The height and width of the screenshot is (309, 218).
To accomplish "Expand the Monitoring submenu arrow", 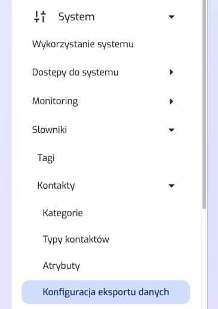I will pos(171,101).
